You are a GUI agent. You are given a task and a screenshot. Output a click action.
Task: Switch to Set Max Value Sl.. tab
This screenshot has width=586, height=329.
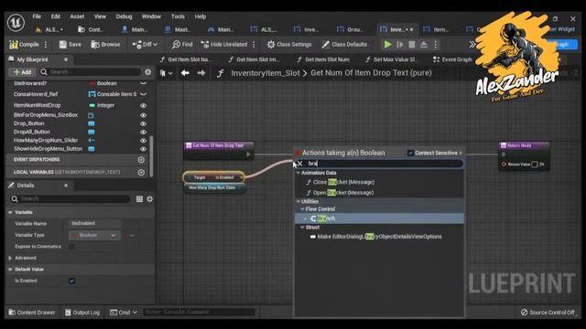click(x=392, y=59)
